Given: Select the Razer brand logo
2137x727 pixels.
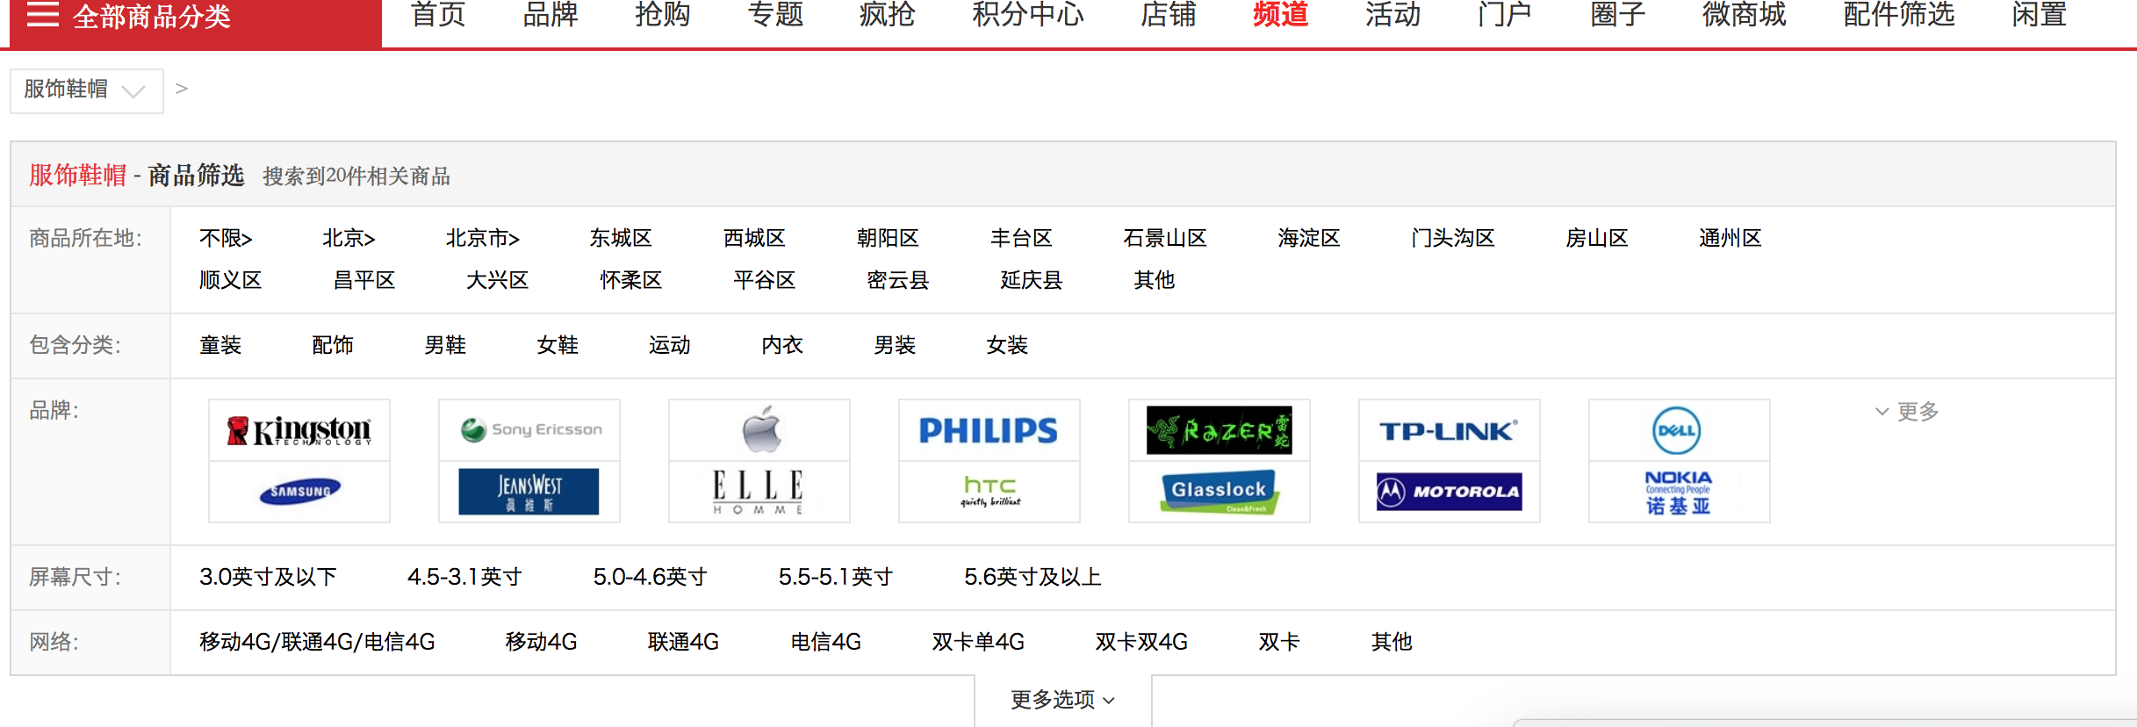Looking at the screenshot, I should (1220, 430).
